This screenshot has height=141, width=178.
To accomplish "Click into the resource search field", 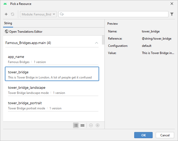I will [x=115, y=14].
